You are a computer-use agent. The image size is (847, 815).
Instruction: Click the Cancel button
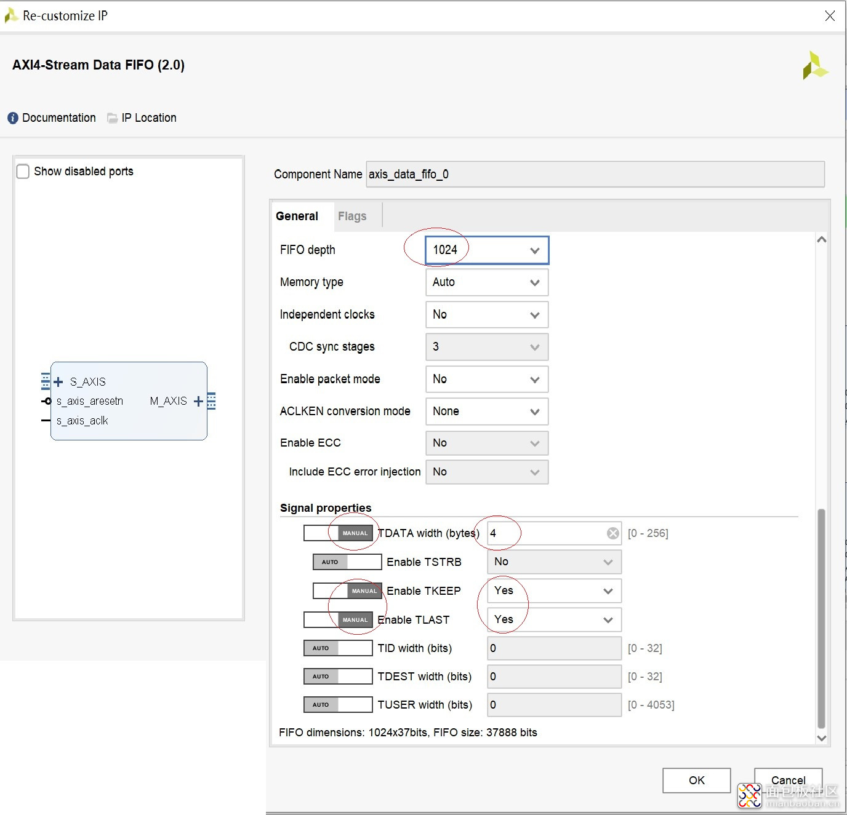(x=789, y=781)
